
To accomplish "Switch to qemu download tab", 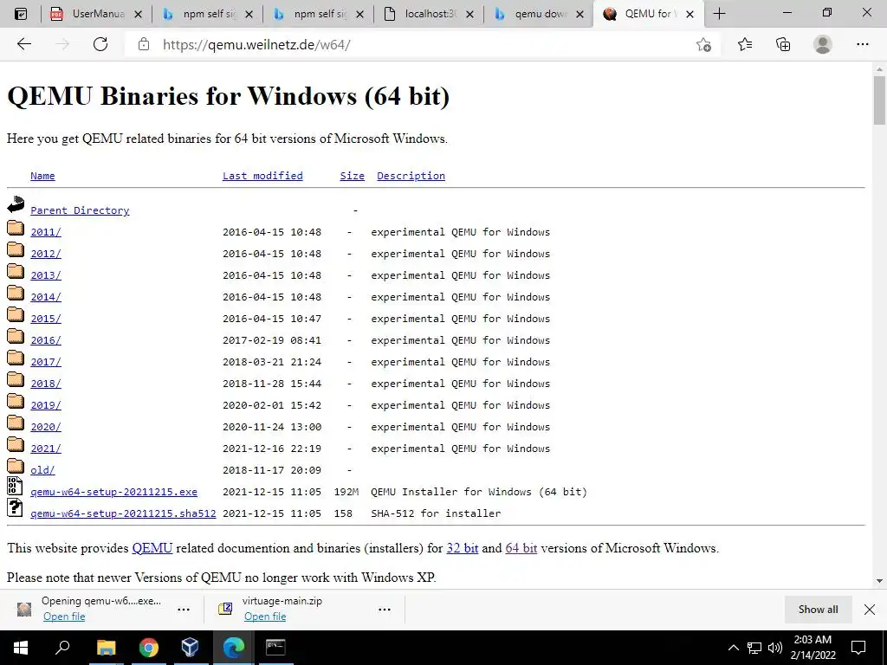I will [x=539, y=14].
